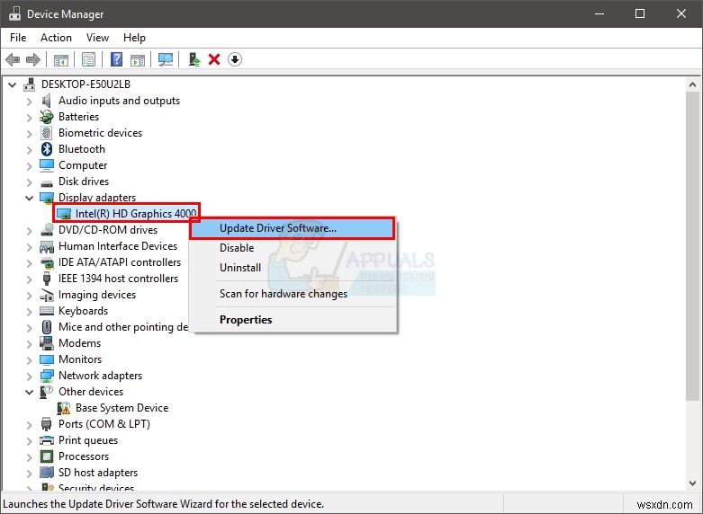Click the Intel HD Graphics adapter icon
Screen dimensions: 703x514
coord(64,214)
